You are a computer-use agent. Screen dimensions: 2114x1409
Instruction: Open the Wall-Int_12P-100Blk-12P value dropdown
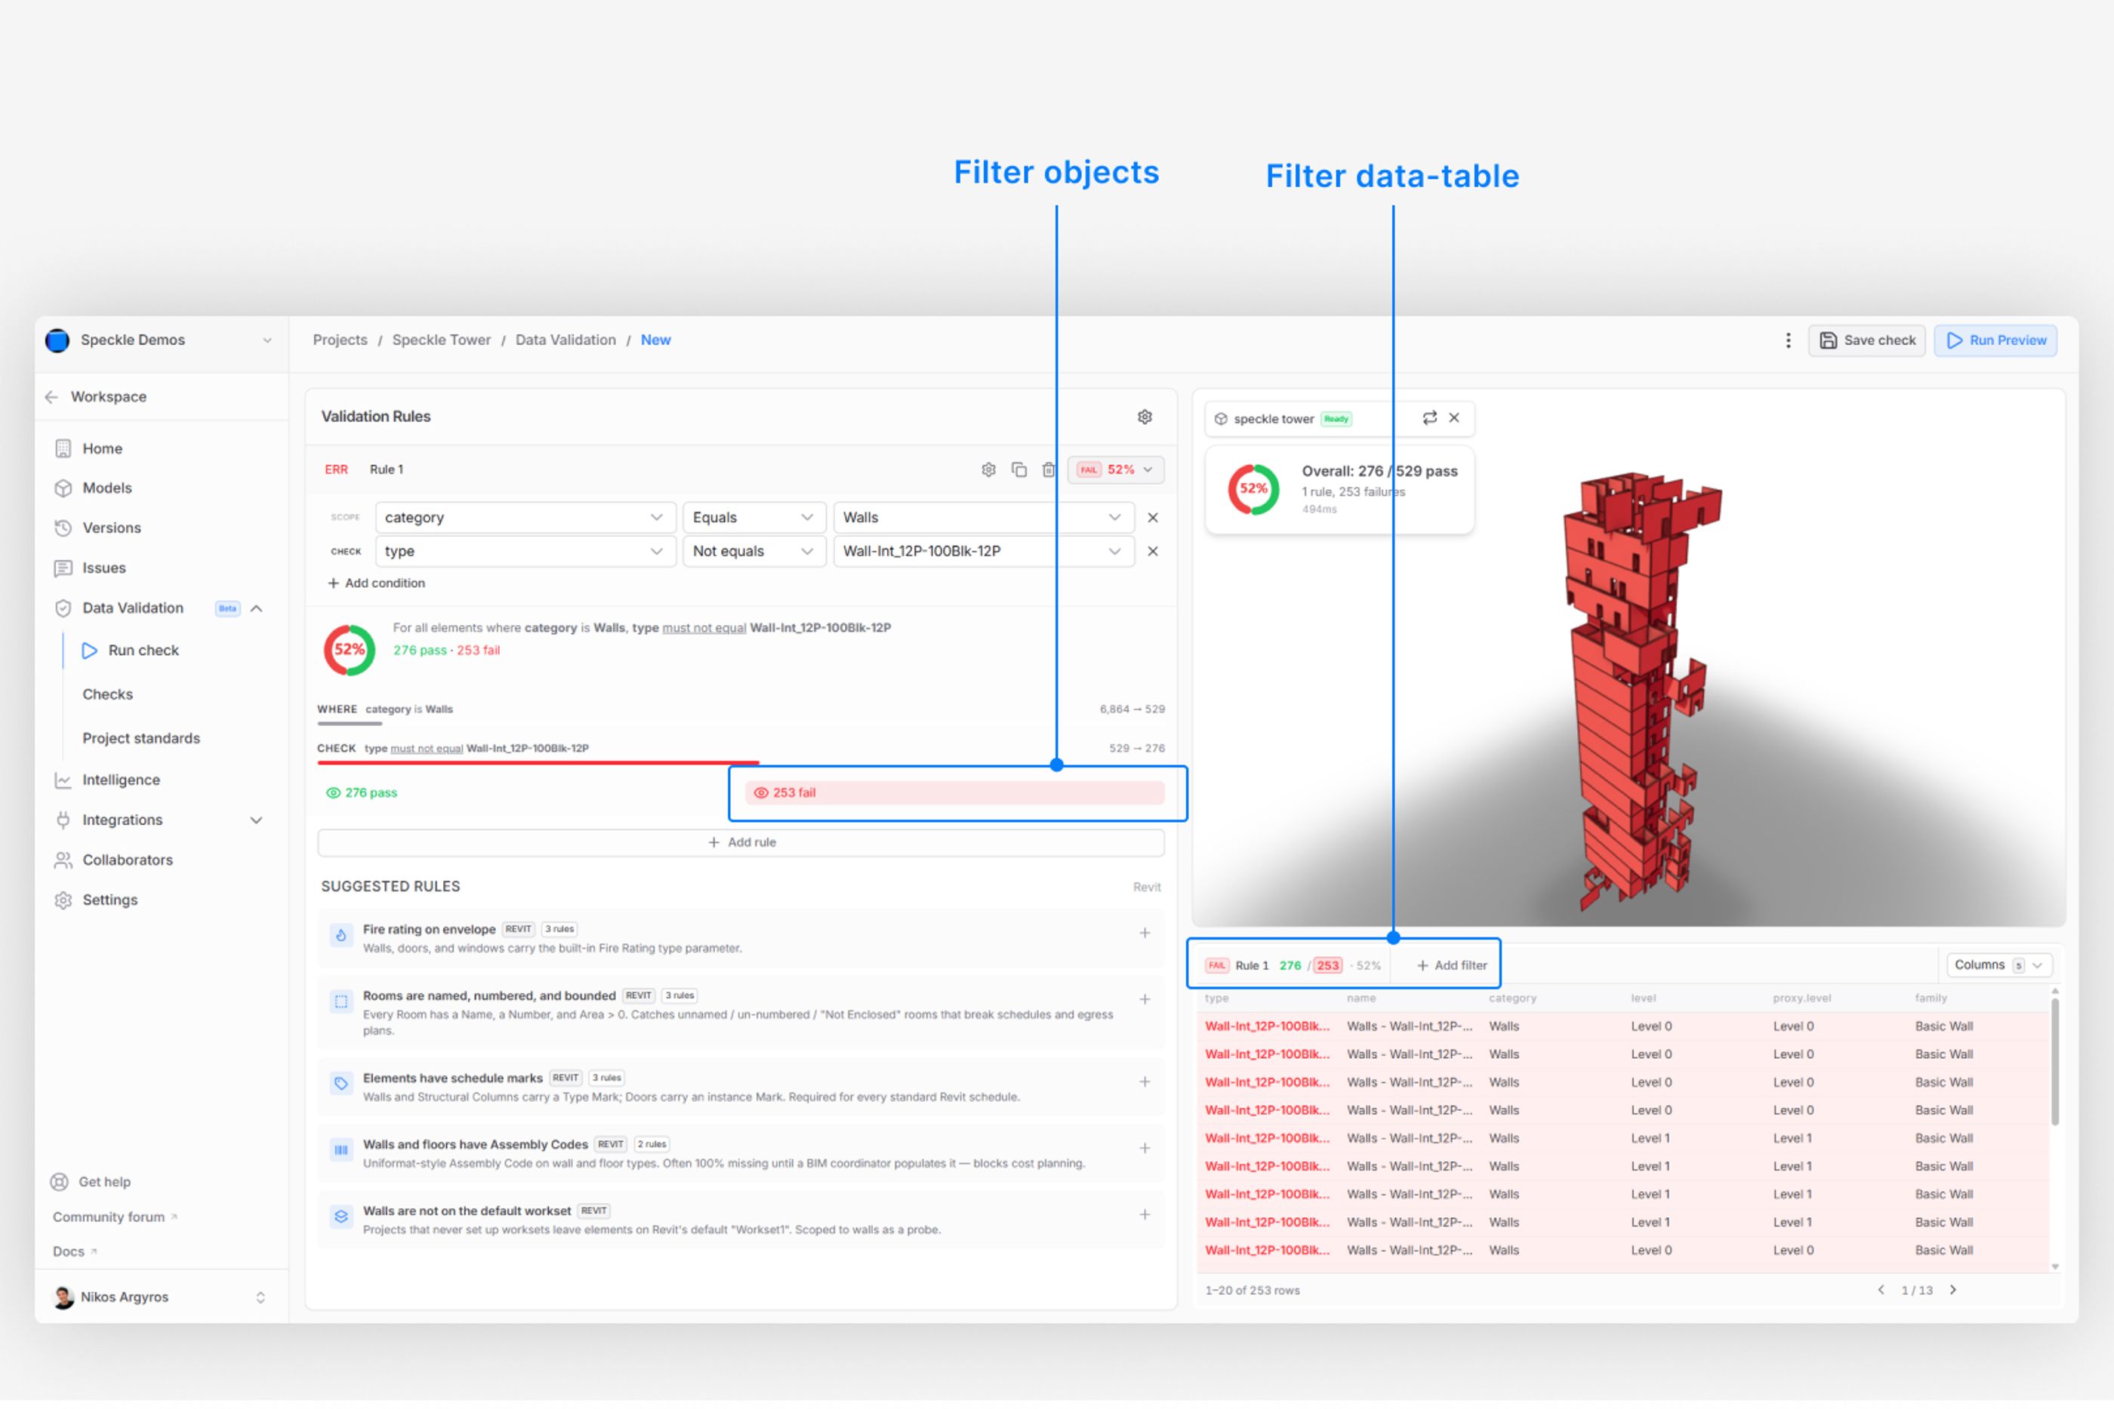pyautogui.click(x=983, y=552)
